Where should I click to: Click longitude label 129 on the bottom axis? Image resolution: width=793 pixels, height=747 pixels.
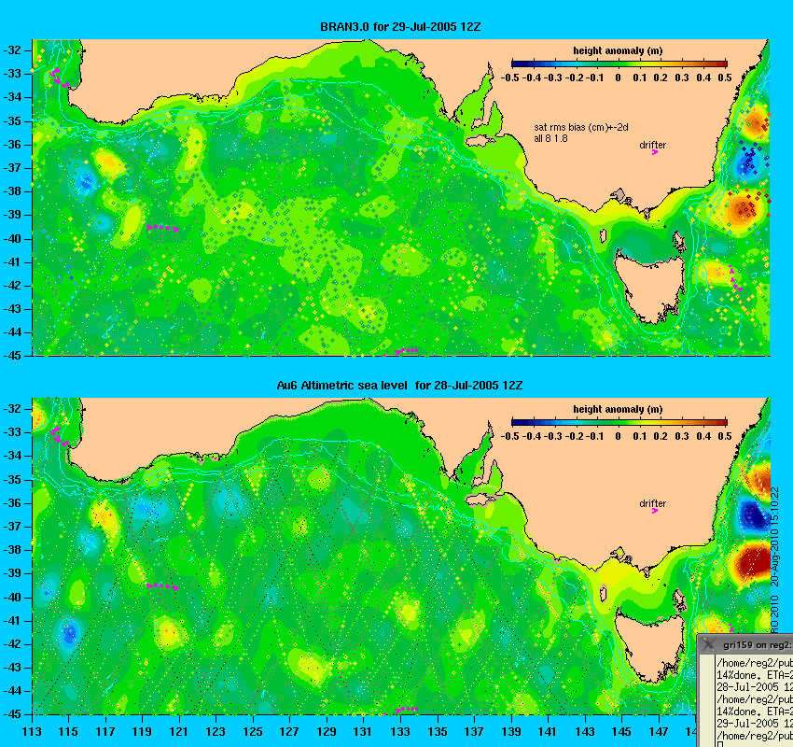pyautogui.click(x=327, y=731)
